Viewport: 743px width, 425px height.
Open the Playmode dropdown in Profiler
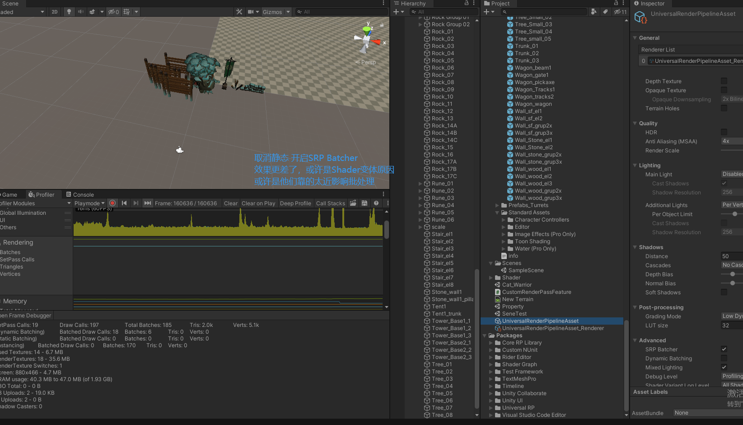point(89,203)
